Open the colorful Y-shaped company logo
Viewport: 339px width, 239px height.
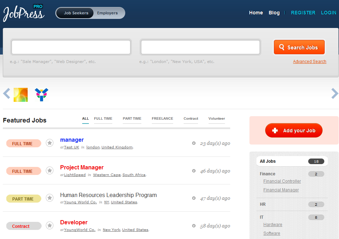point(42,95)
